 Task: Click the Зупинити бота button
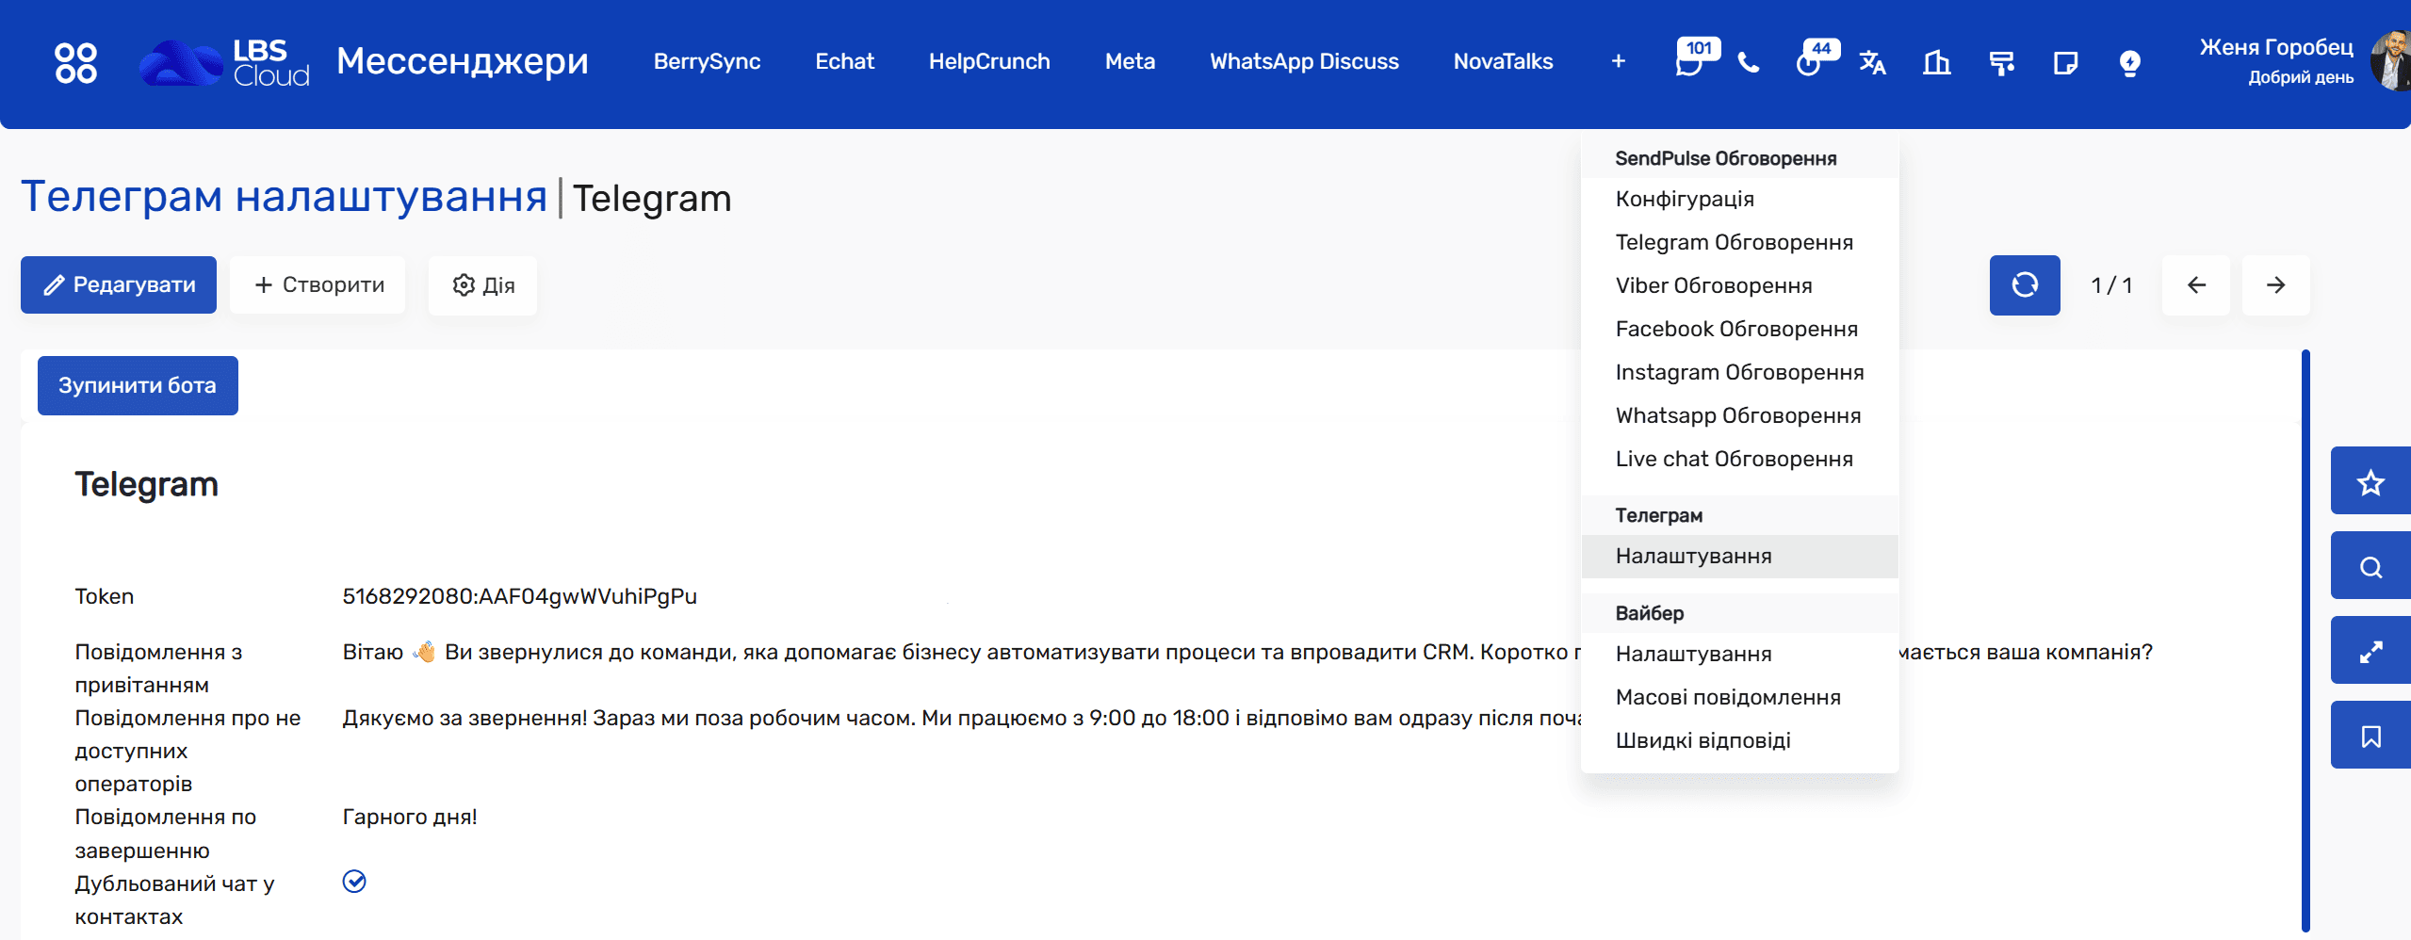click(138, 385)
